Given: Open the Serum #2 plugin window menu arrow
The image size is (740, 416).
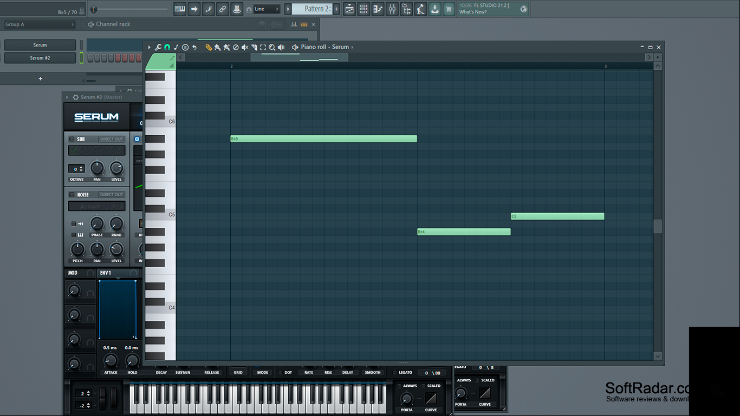Looking at the screenshot, I should click(67, 97).
